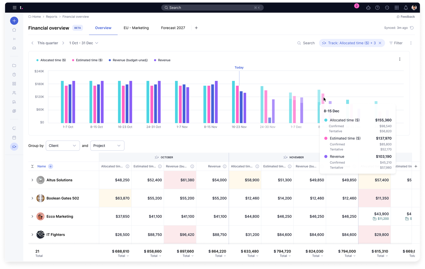Toggle the purple Revenue legend series

click(x=162, y=60)
